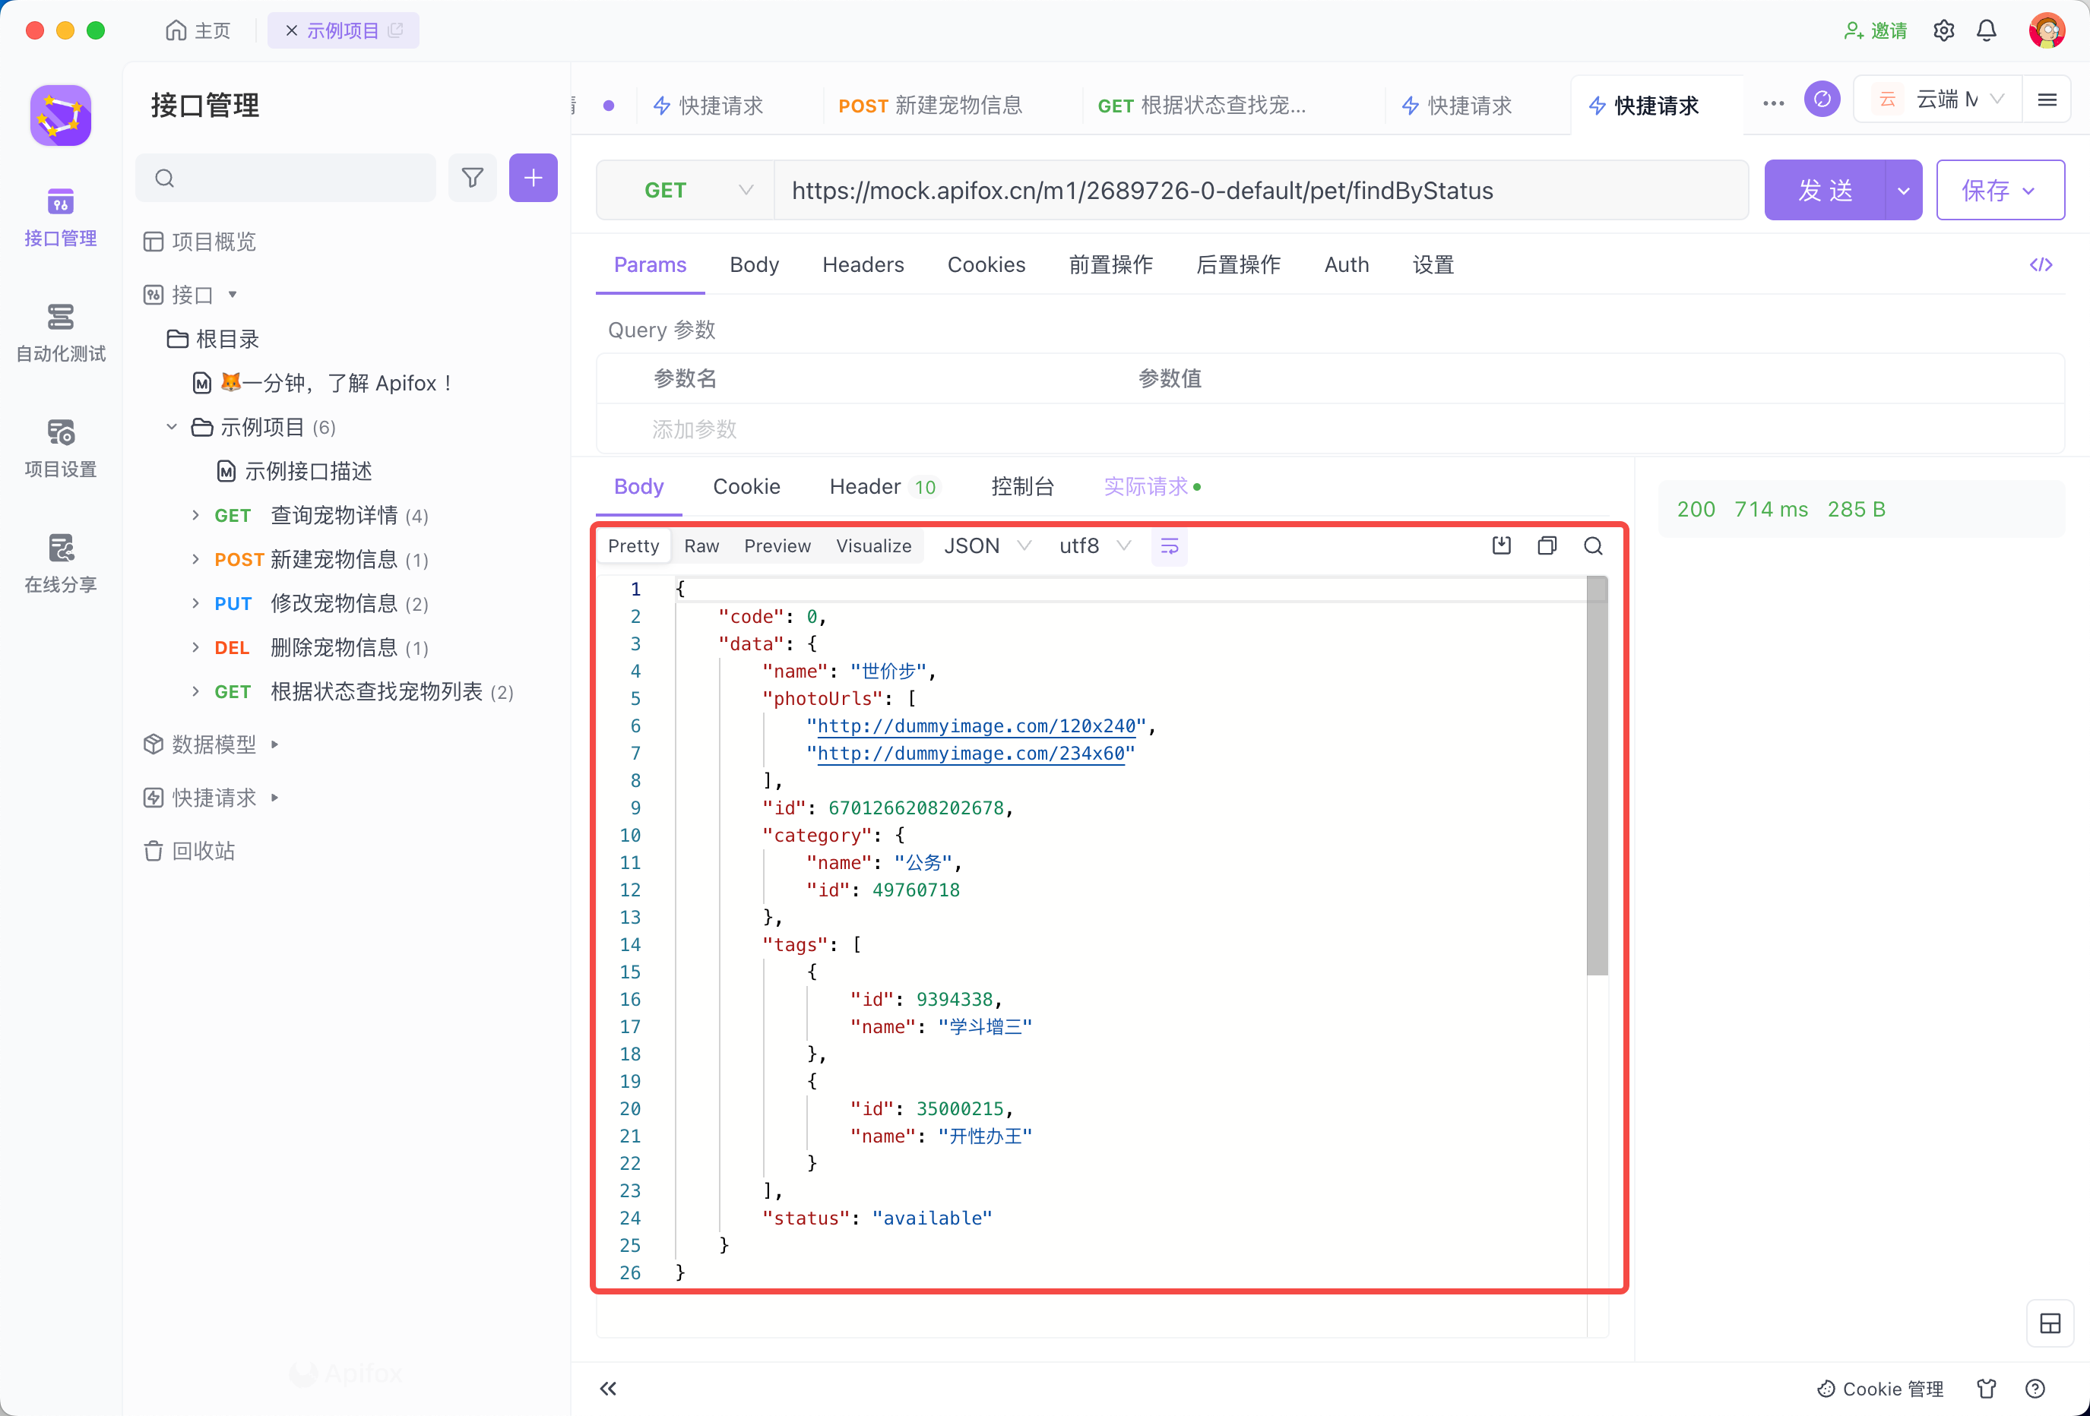Toggle the layout switch icon
This screenshot has height=1416, width=2090.
[2050, 1323]
